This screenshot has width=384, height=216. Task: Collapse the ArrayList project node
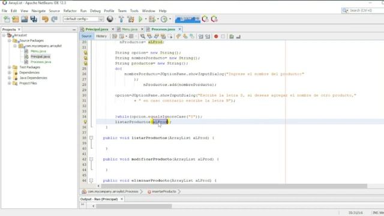pos(4,35)
